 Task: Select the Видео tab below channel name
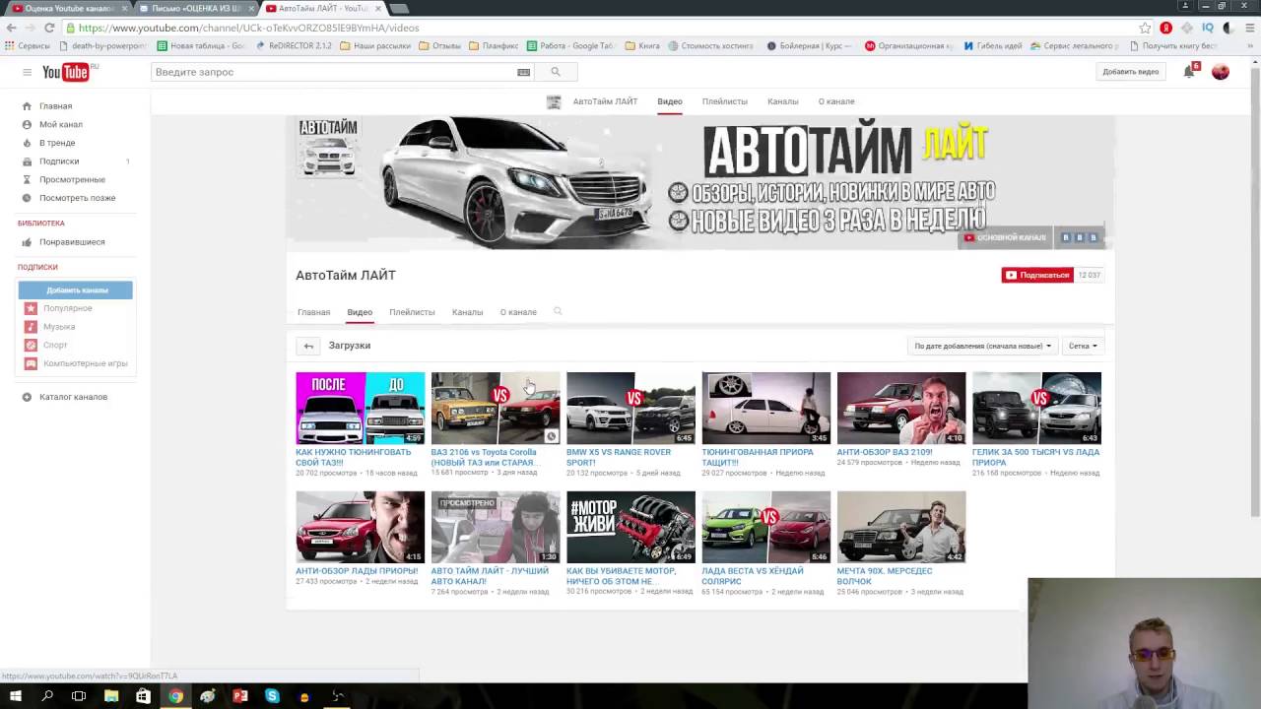click(x=360, y=312)
